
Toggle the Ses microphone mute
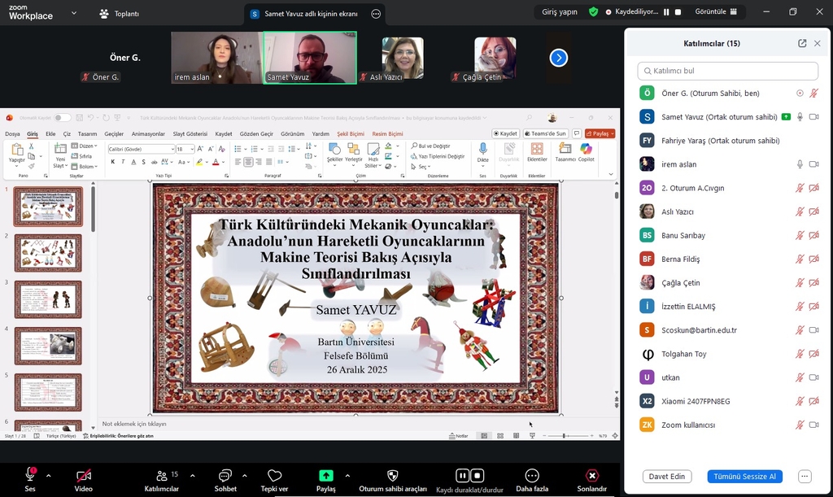point(31,474)
